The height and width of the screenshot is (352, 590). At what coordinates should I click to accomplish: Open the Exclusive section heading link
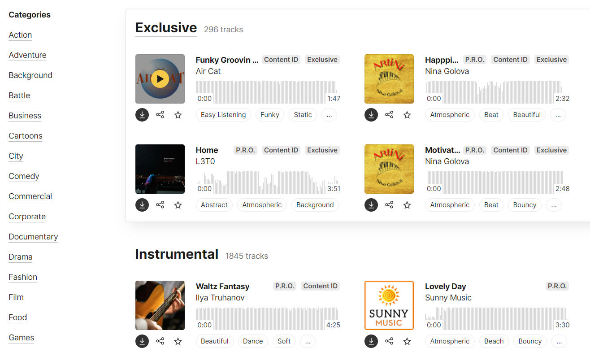coord(166,28)
